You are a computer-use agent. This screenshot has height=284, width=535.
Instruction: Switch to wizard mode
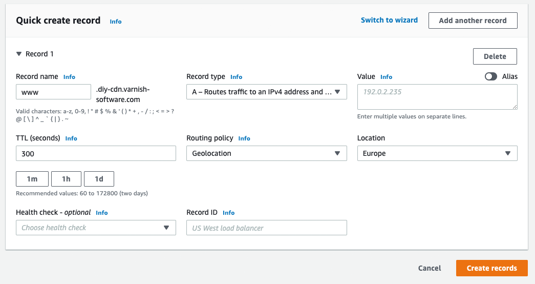pyautogui.click(x=389, y=20)
